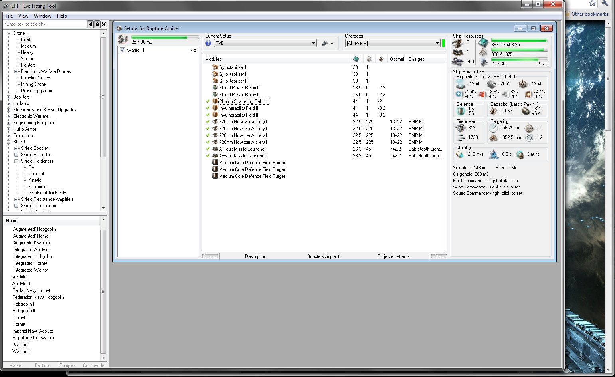Click the turret firepower icon showing 313
615x377 pixels.
461,128
